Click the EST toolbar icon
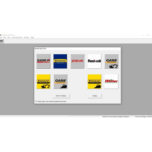This screenshot has height=152, width=152. tap(2, 41)
